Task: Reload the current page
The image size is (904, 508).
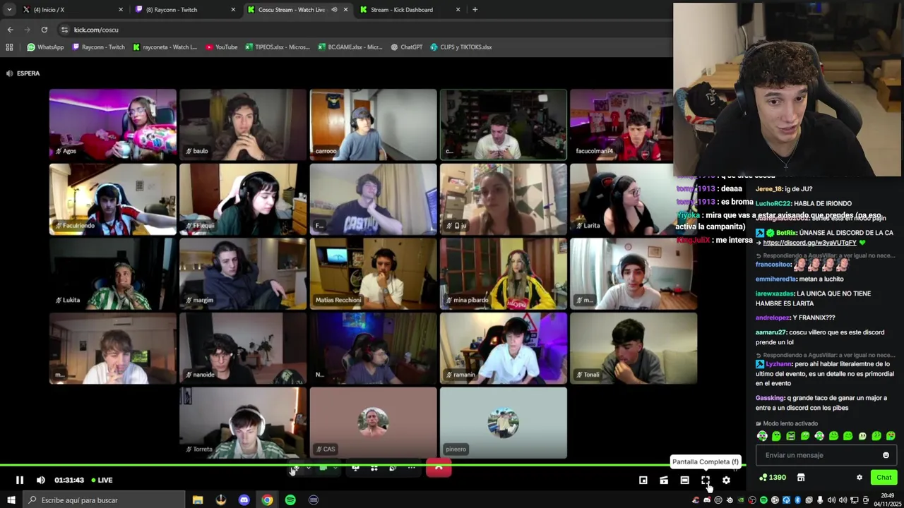Action: [x=44, y=30]
